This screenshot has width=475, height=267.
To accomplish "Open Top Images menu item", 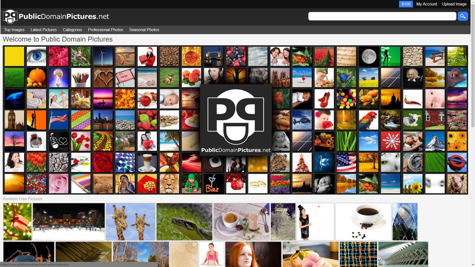I will click(x=14, y=30).
